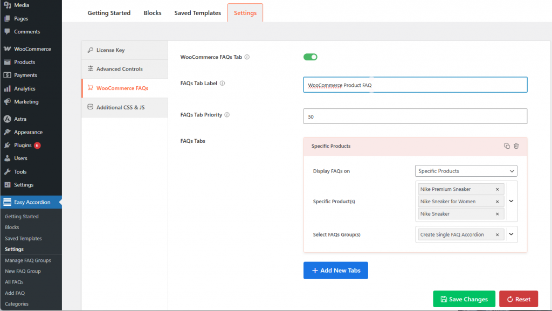Click help icon beside WooCommerce FAQs Tab
Image resolution: width=552 pixels, height=311 pixels.
tap(247, 57)
